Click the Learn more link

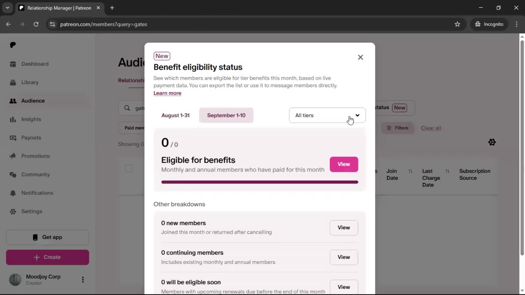pos(167,93)
